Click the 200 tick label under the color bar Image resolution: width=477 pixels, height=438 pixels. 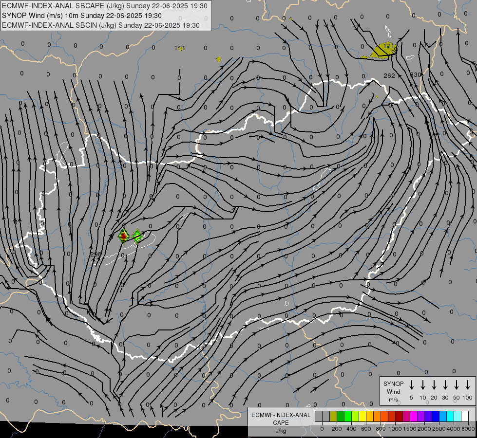[x=337, y=429]
